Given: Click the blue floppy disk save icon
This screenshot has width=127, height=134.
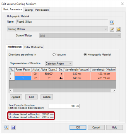Looking at the screenshot, I should click(13, 127).
